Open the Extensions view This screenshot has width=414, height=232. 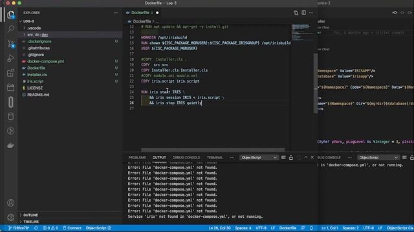[10, 73]
